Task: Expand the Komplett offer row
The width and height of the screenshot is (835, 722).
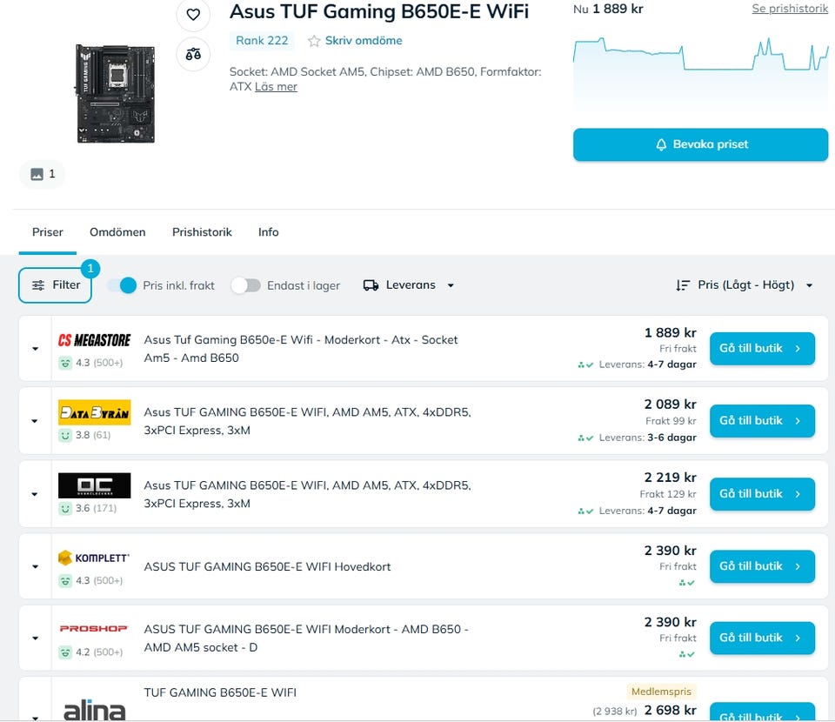Action: coord(35,566)
